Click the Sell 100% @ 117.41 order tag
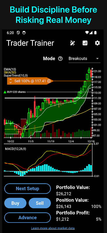 tap(30, 81)
